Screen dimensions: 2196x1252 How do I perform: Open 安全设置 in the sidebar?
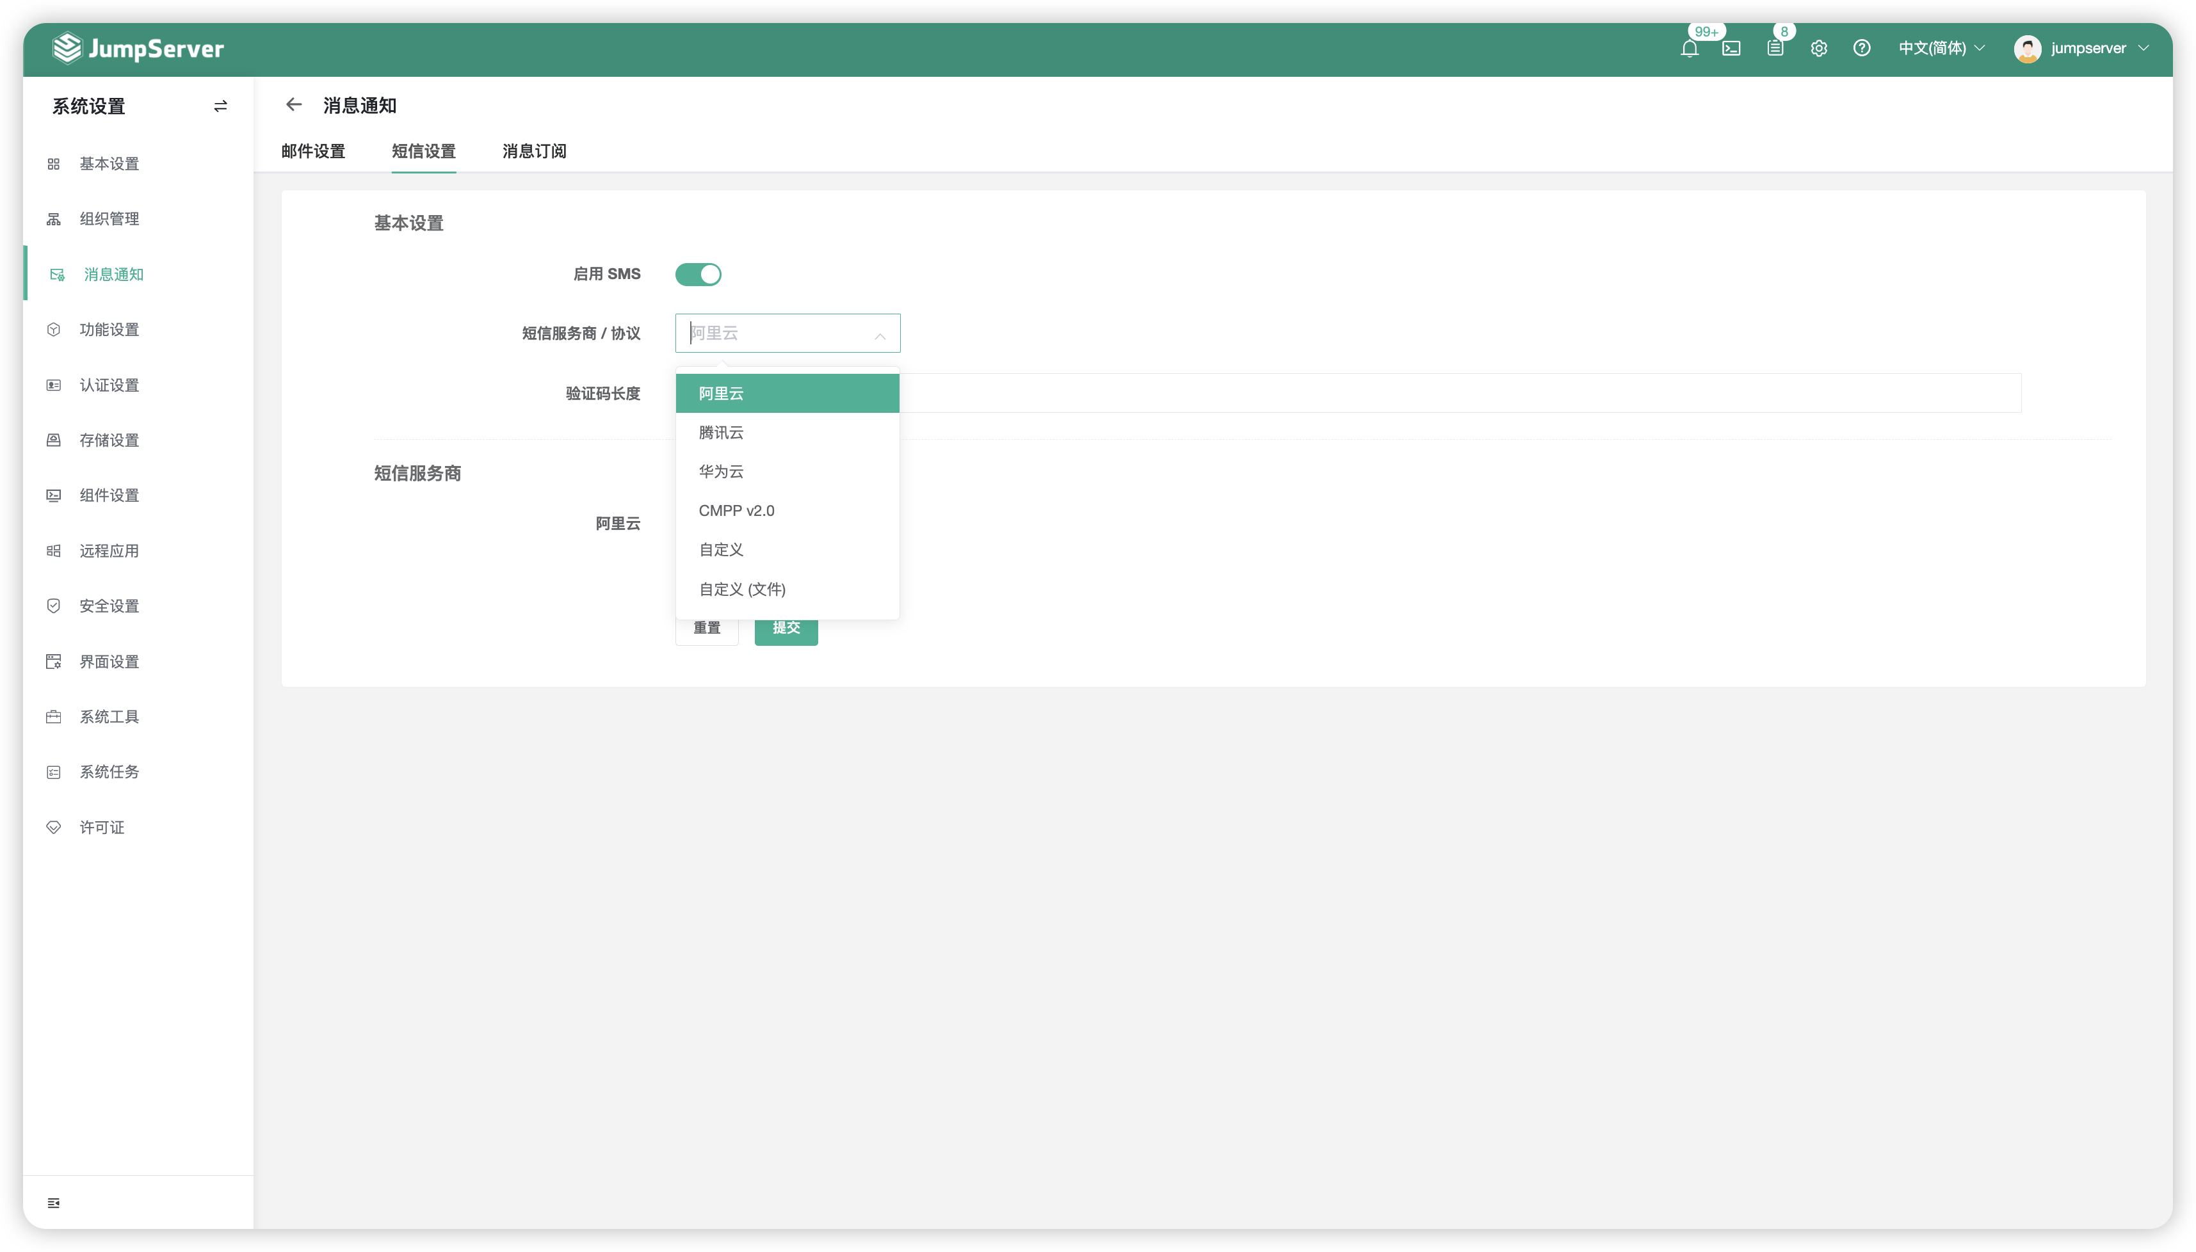(108, 606)
